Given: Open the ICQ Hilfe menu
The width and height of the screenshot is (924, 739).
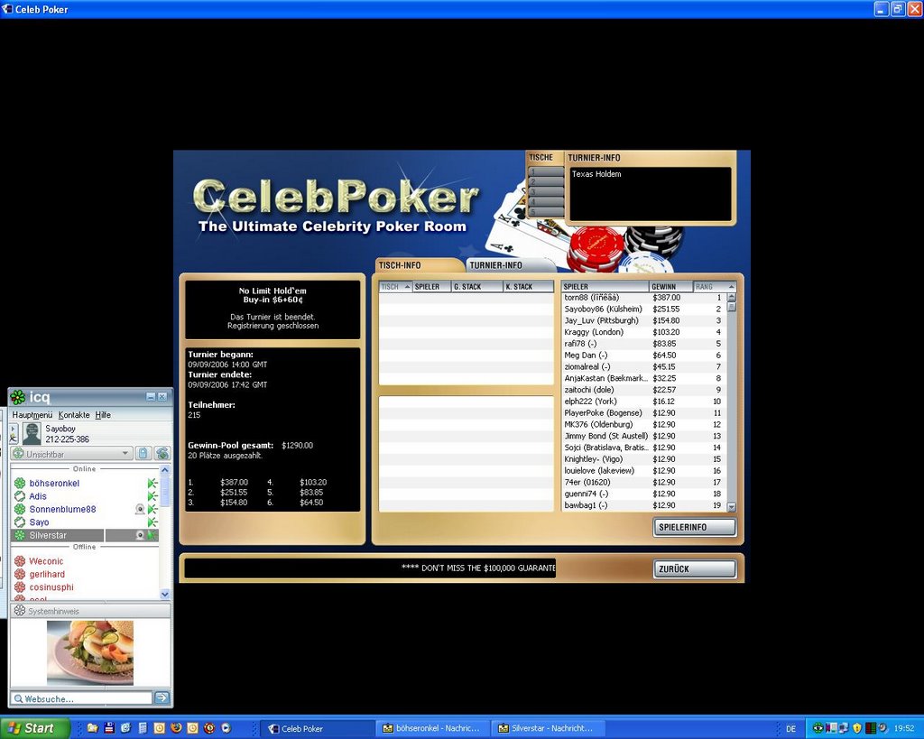Looking at the screenshot, I should (x=103, y=415).
